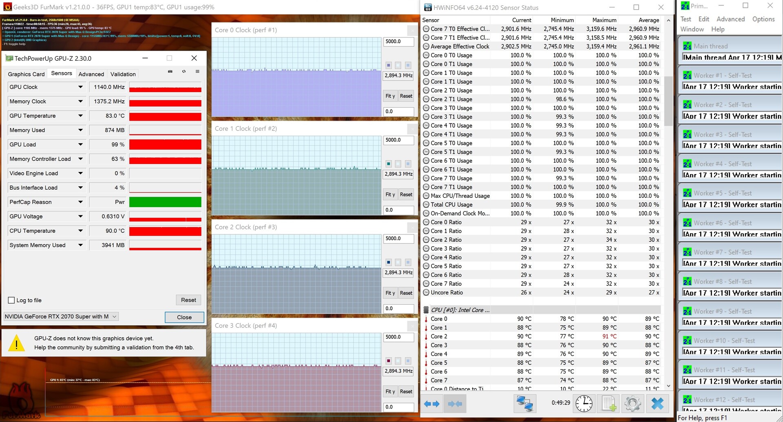783x422 pixels.
Task: Open the NVIDIA GeForce RTX 2070 device selector
Action: point(61,317)
